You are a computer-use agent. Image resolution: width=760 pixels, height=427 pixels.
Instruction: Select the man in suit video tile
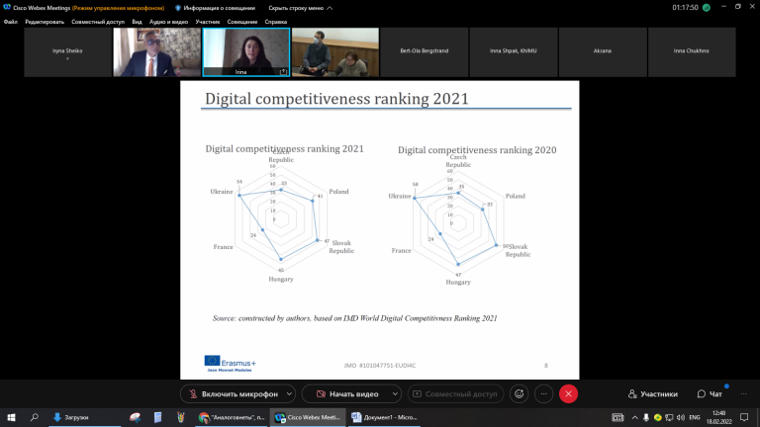157,52
